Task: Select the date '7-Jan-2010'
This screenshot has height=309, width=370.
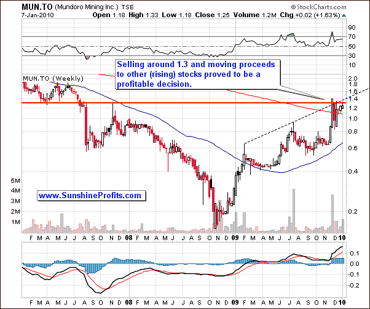Action: 37,15
